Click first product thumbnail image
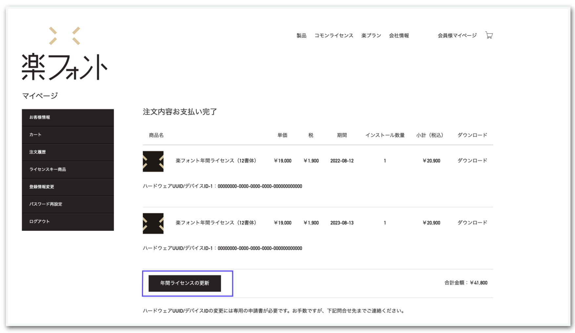Image resolution: width=575 pixels, height=333 pixels. coord(153,161)
